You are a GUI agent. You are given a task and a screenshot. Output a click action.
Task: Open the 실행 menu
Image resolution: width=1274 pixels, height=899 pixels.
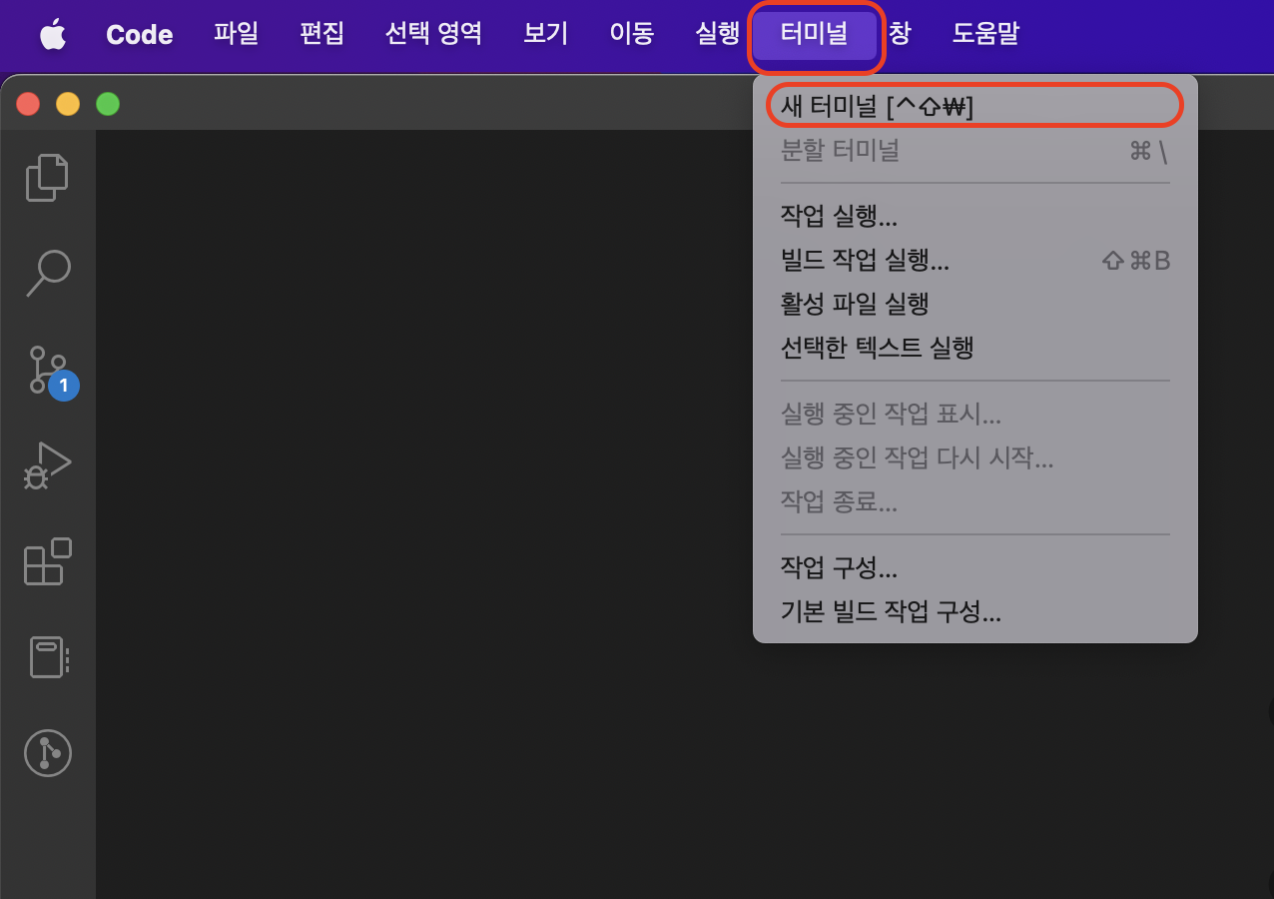click(x=717, y=34)
